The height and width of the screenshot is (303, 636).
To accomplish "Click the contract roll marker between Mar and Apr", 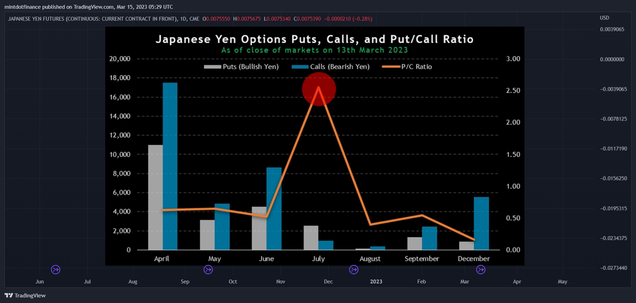I will coord(481,270).
